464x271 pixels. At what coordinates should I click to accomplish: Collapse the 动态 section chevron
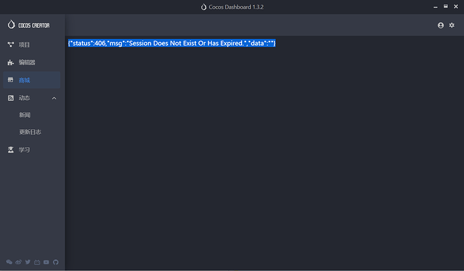(x=54, y=98)
